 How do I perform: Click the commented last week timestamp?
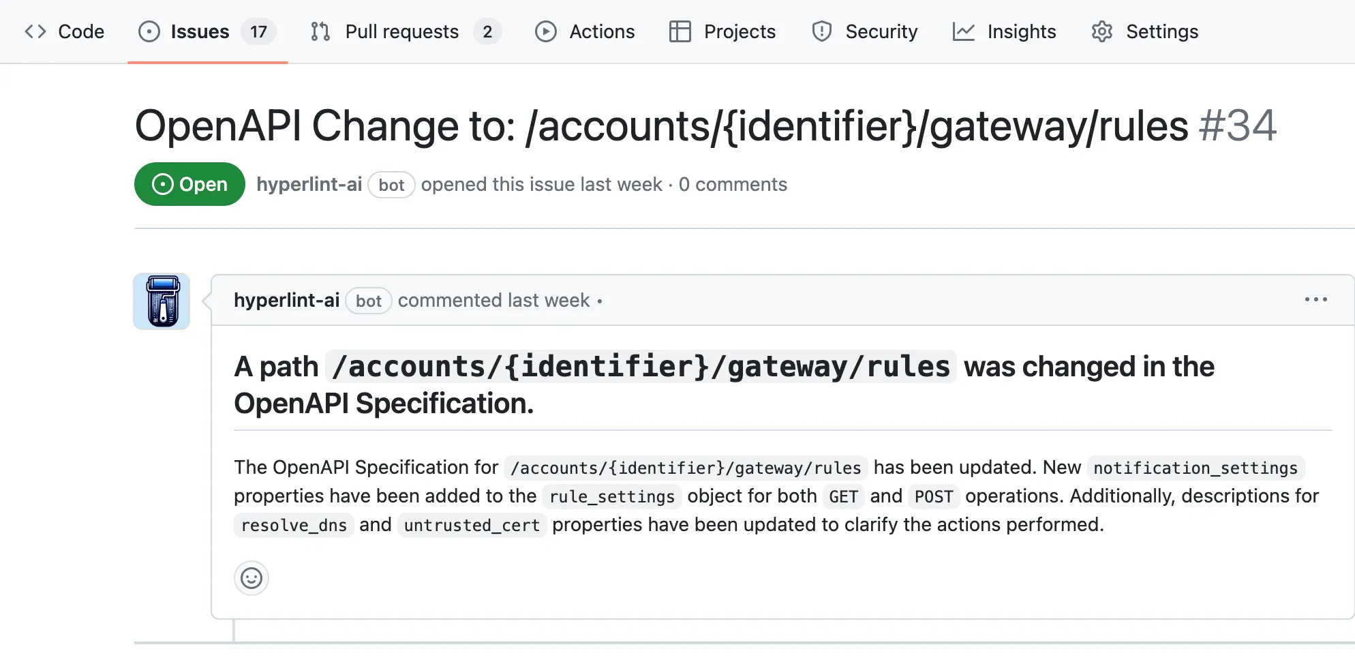[x=493, y=300]
